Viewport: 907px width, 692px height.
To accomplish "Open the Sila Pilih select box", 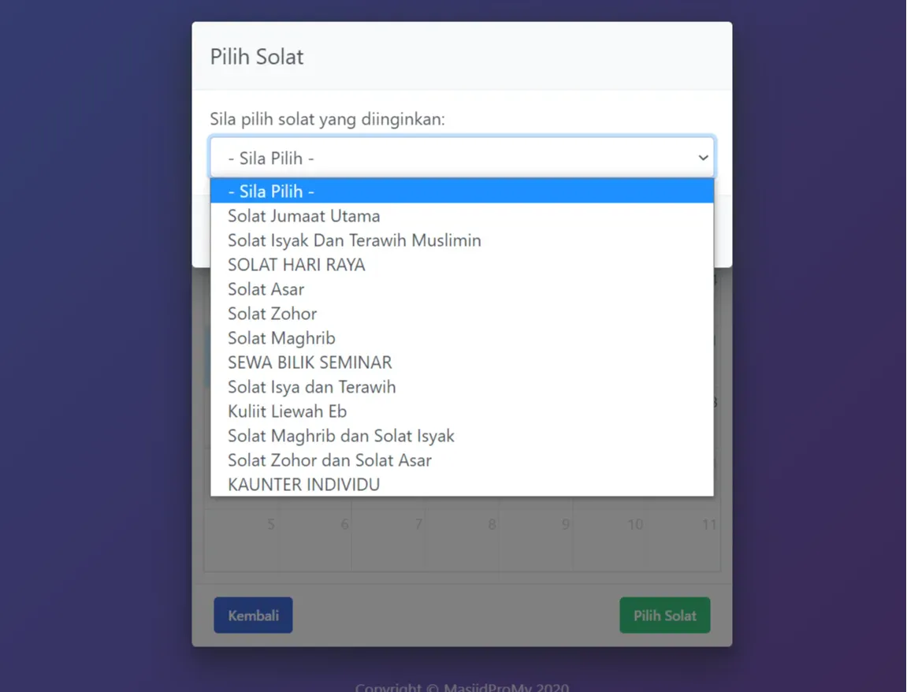I will point(461,158).
